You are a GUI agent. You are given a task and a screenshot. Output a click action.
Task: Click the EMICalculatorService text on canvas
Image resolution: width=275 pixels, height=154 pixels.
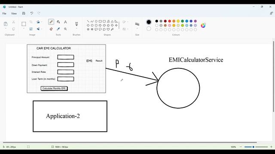point(196,60)
